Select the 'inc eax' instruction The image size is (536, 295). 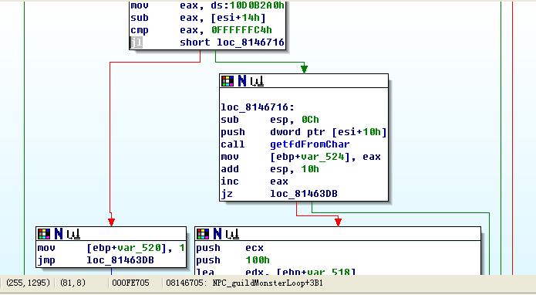[x=255, y=181]
